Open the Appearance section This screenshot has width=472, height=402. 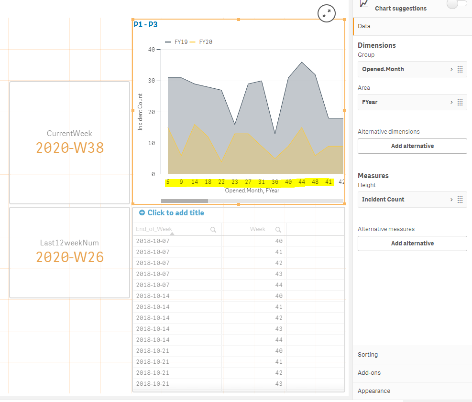[374, 391]
